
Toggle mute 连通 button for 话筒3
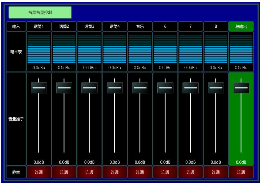pyautogui.click(x=89, y=172)
